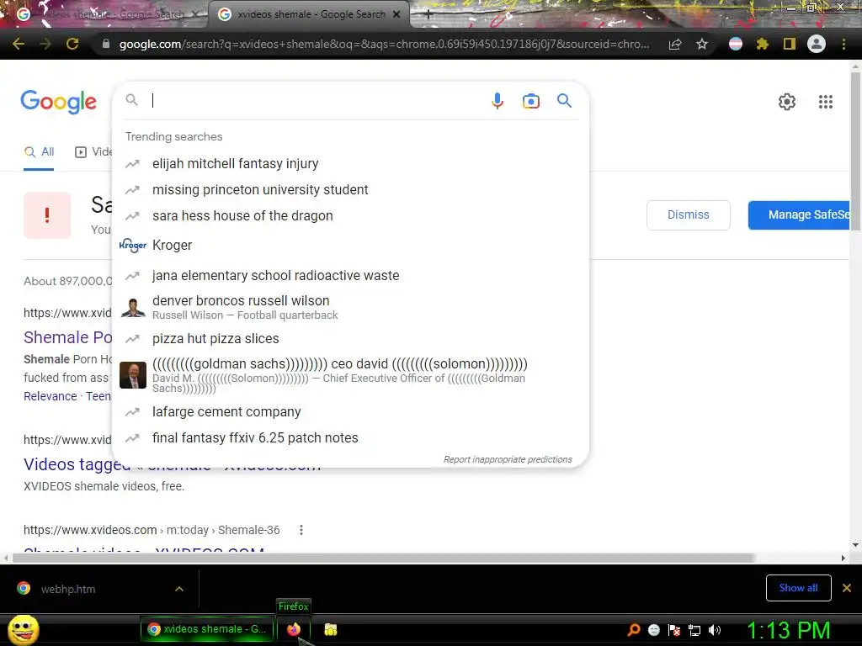862x646 pixels.
Task: Dismiss the SafeSearch notice
Action: click(x=689, y=214)
